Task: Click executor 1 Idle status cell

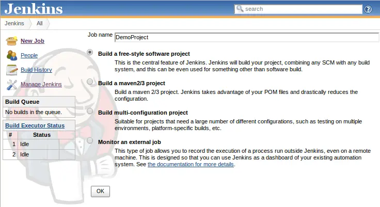Action: pyautogui.click(x=38, y=144)
